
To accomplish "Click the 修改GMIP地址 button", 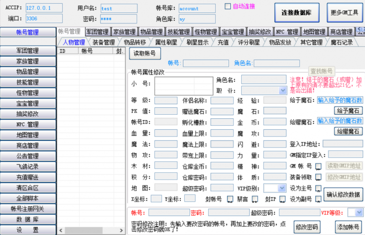I will click(344, 177).
